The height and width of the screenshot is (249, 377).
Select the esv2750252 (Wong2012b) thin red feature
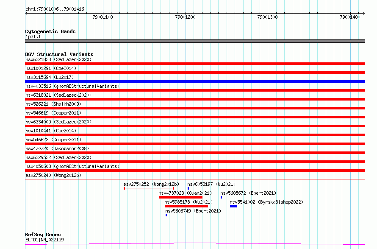click(149, 188)
